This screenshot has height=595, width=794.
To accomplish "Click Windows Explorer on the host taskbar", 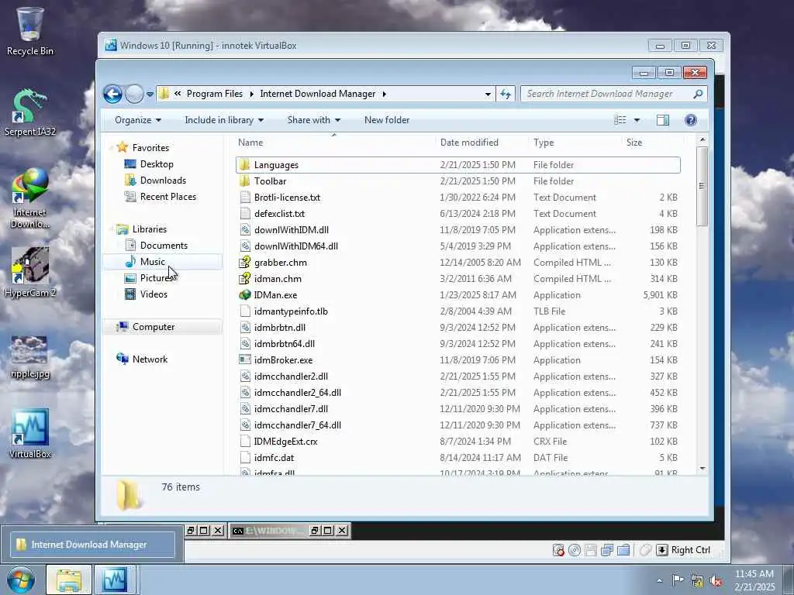I will click(x=69, y=580).
